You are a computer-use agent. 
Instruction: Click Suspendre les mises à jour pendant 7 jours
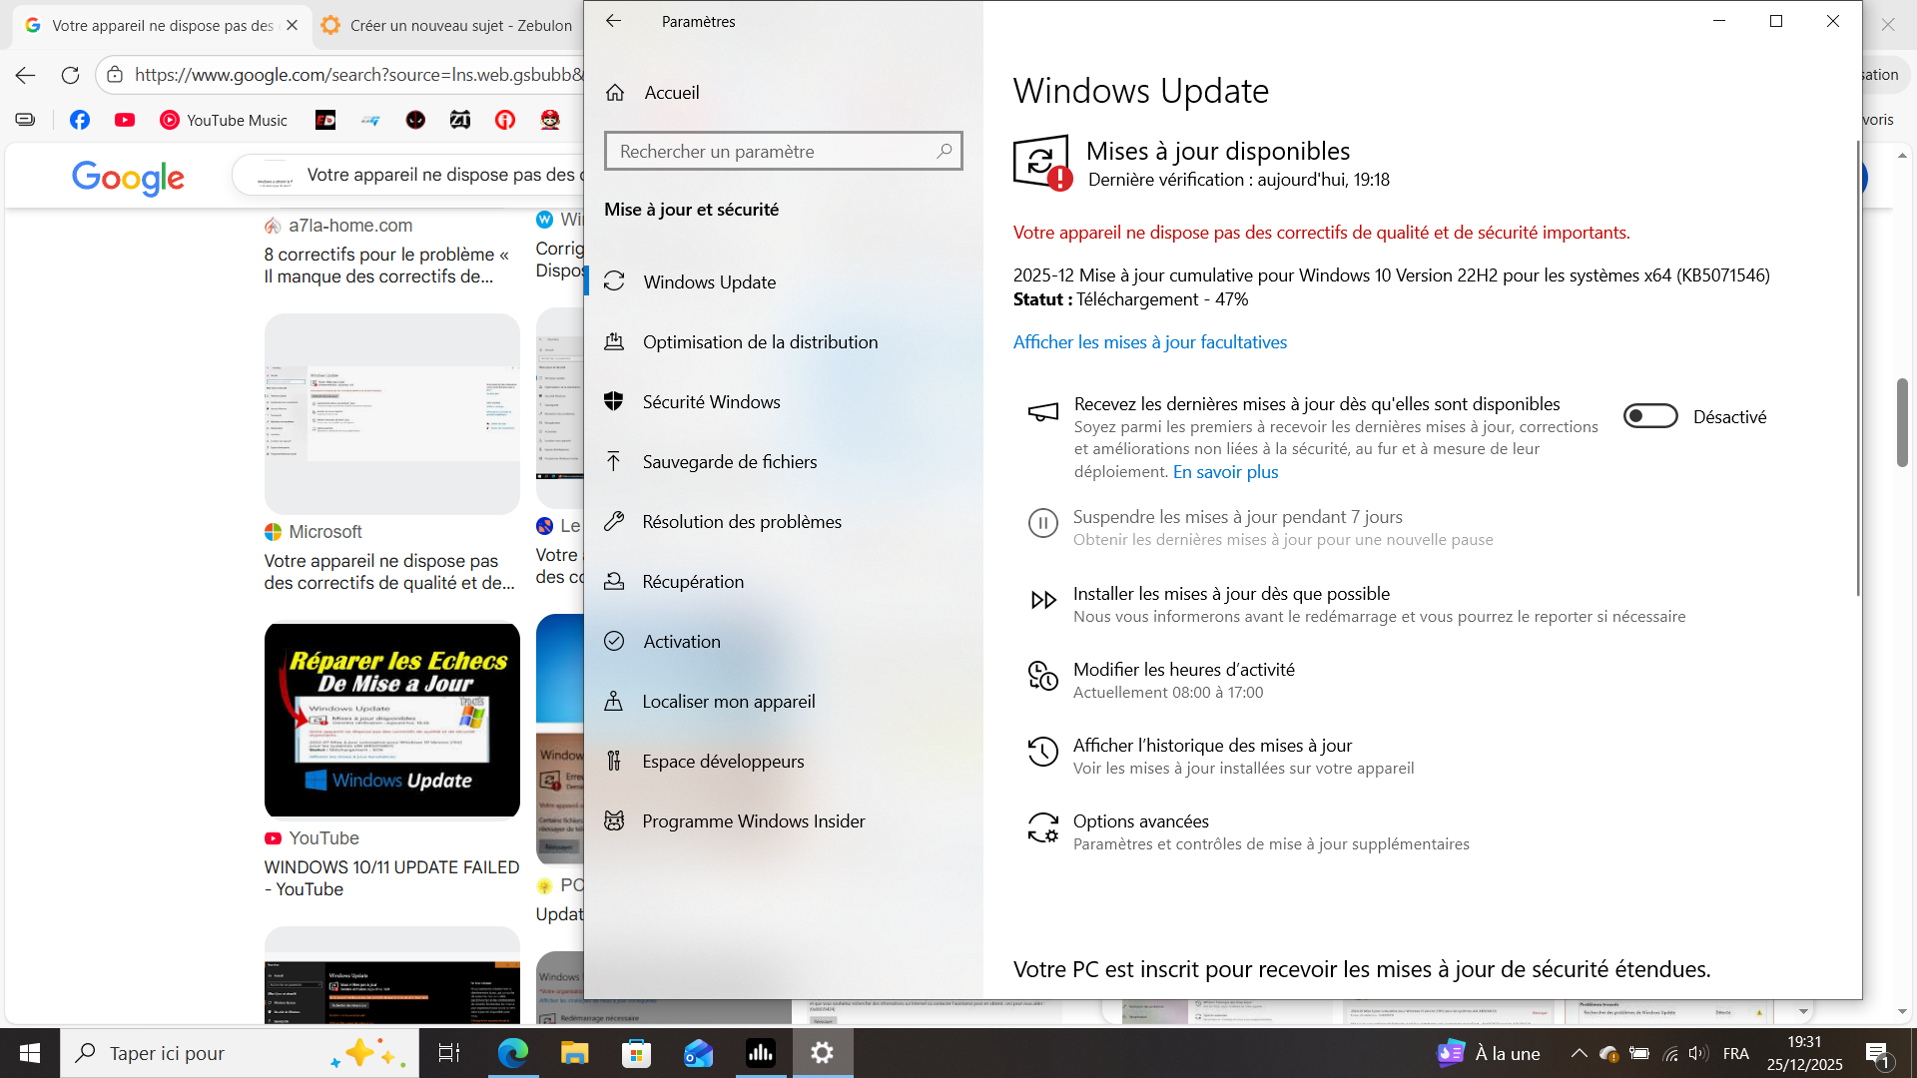tap(1237, 517)
